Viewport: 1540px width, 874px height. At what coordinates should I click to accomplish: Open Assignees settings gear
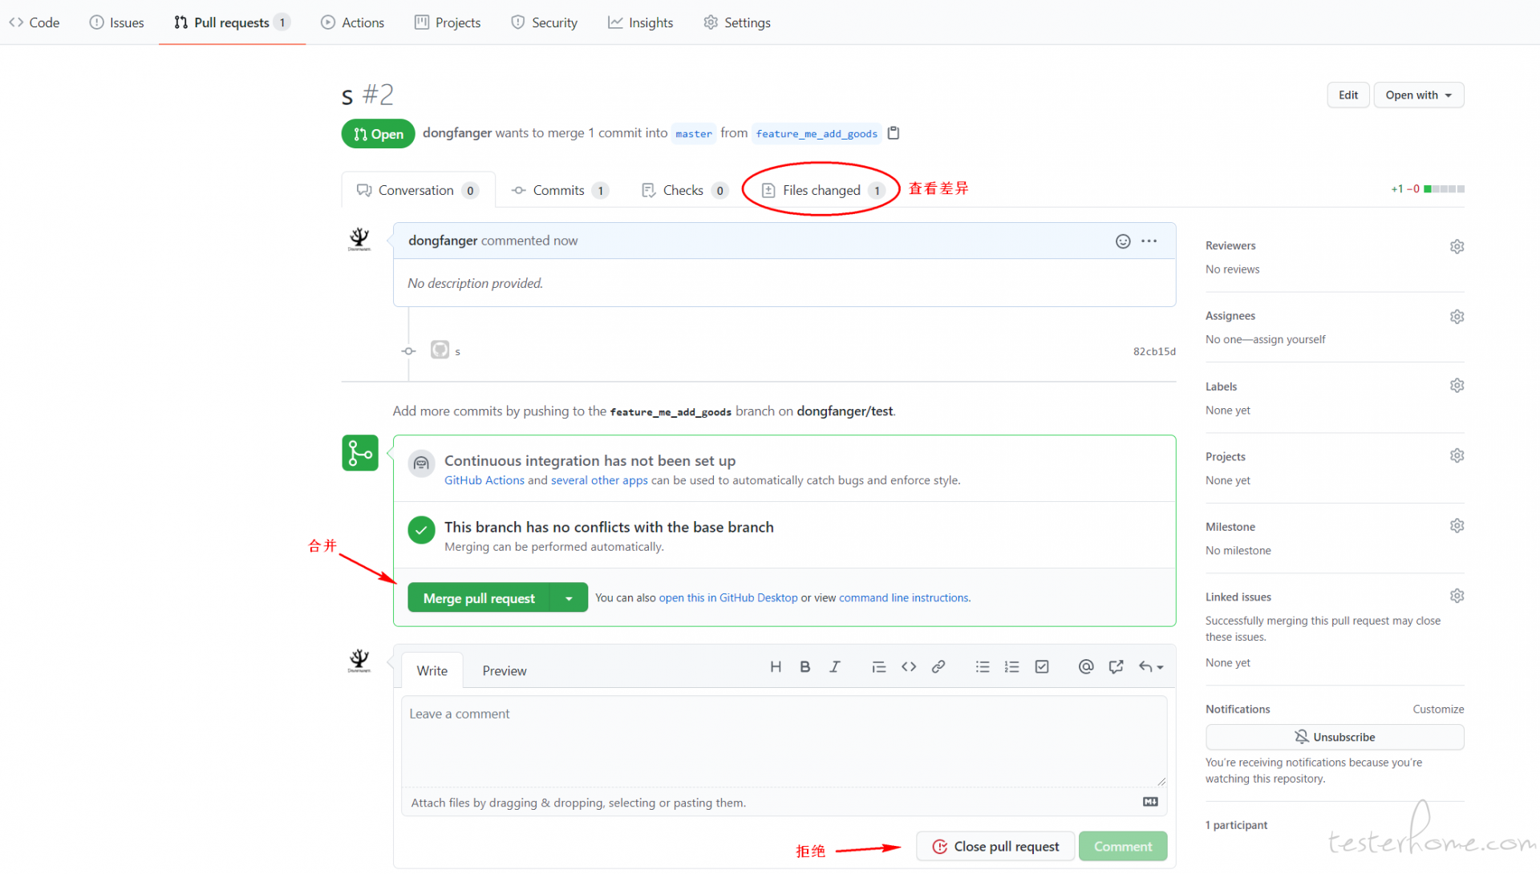tap(1457, 317)
